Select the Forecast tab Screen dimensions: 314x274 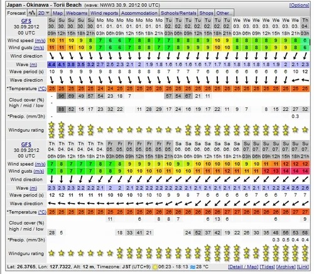tap(16, 13)
